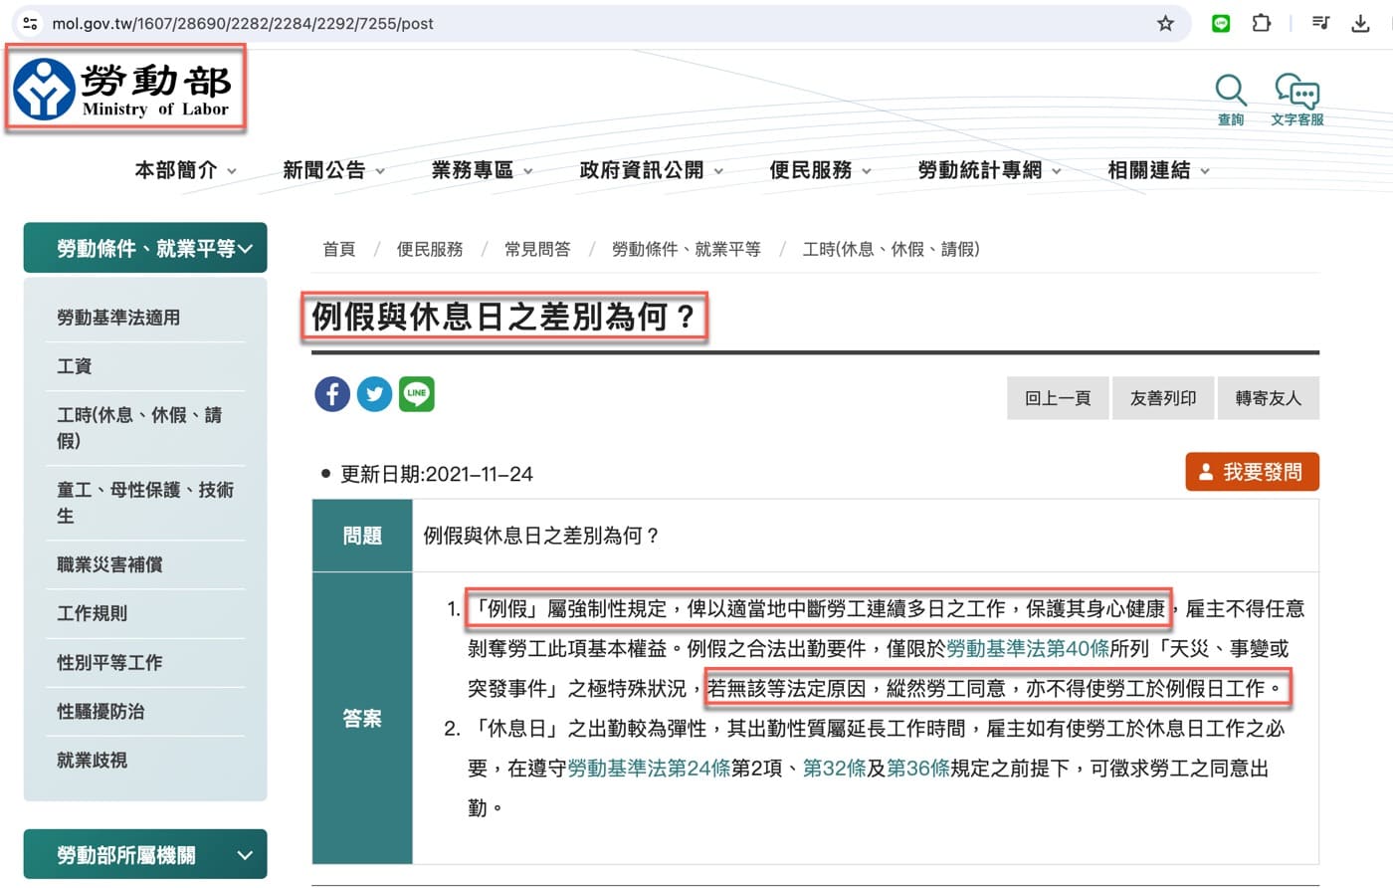Go to 常見問答 breadcrumb link
Image resolution: width=1393 pixels, height=888 pixels.
[x=537, y=249]
